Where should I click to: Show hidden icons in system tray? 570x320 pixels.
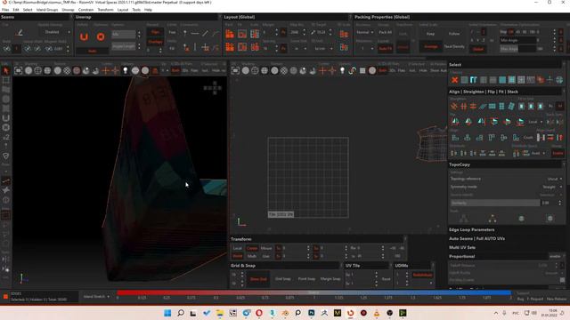pyautogui.click(x=496, y=313)
